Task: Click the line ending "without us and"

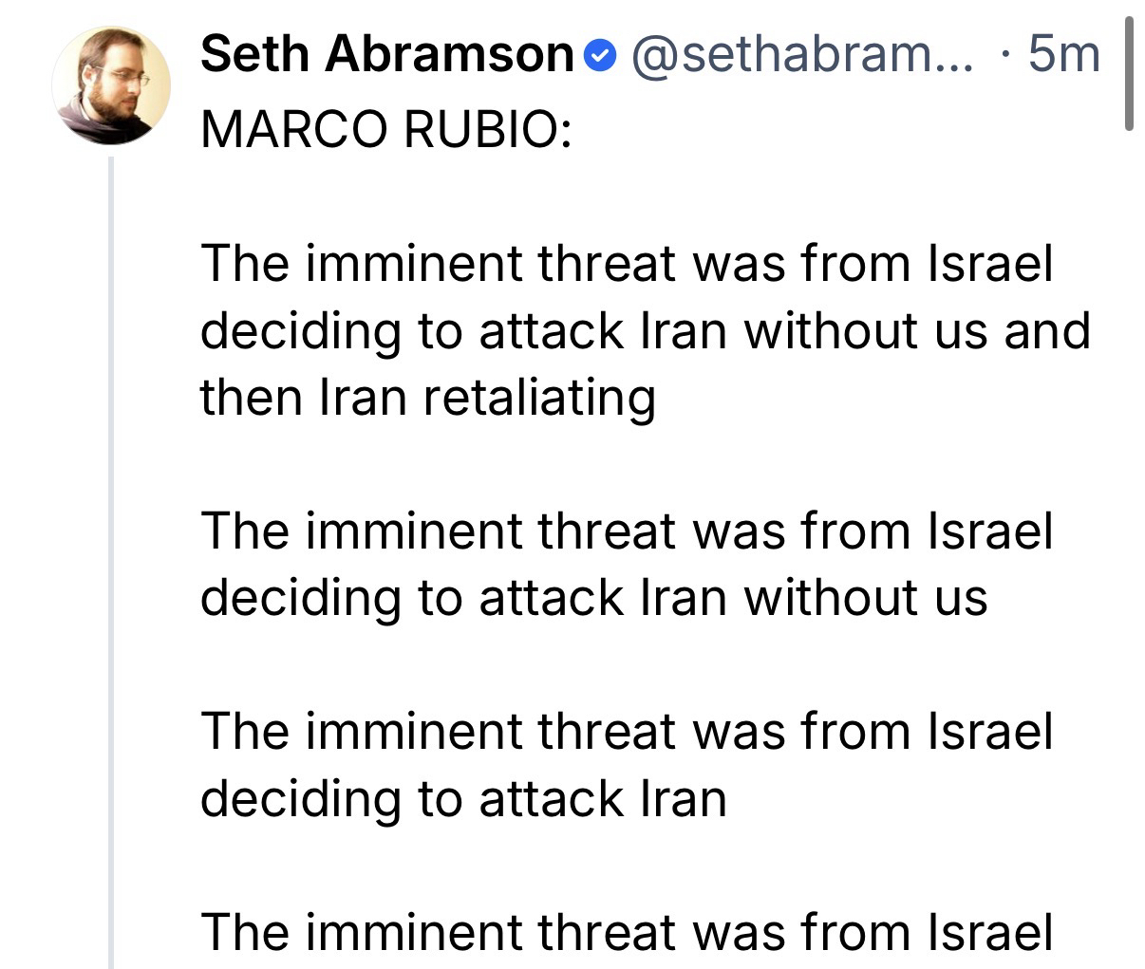Action: (x=646, y=330)
